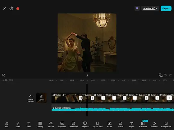Screen dimensions: 174x130
Task: Open the Adjust tool
Action: click(x=132, y=124)
